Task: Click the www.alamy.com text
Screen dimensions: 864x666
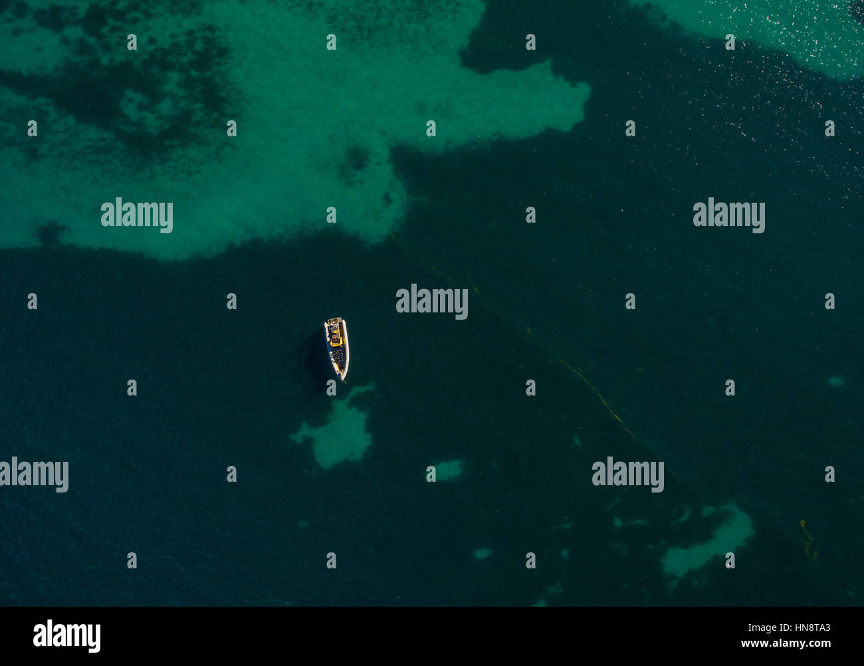Action: click(786, 643)
